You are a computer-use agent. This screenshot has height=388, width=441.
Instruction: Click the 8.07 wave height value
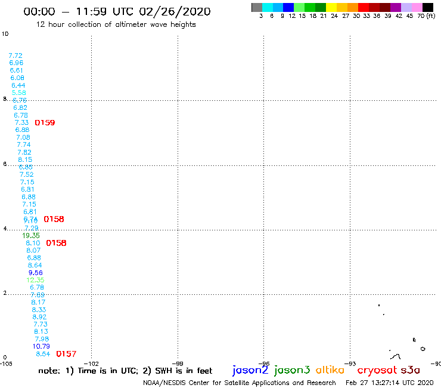(33, 250)
